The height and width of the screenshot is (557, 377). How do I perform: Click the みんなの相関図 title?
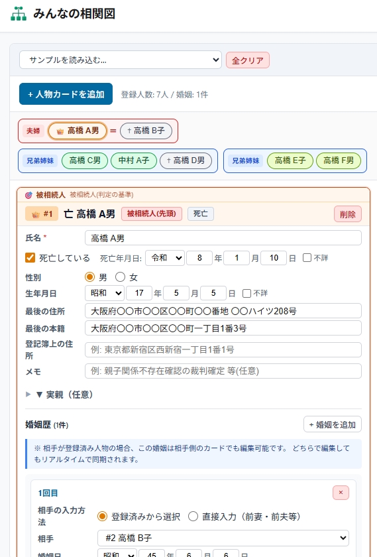[74, 14]
